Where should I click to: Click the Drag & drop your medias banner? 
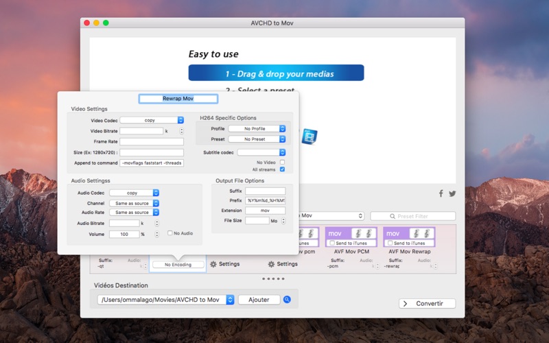click(x=276, y=73)
